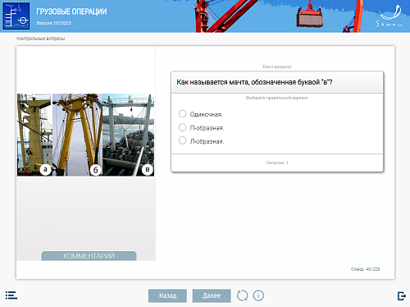Expand the КОММЕНТАРИЙ panel
Image resolution: width=410 pixels, height=307 pixels.
(x=89, y=256)
